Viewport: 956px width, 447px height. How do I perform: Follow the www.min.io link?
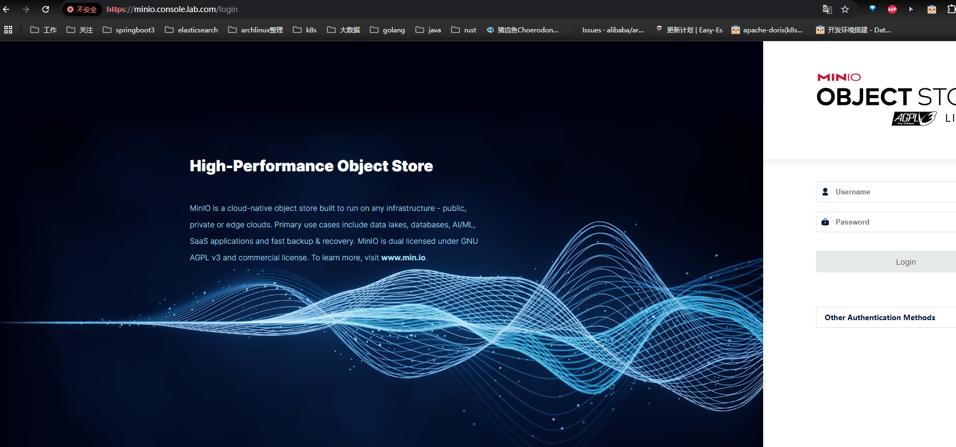403,258
